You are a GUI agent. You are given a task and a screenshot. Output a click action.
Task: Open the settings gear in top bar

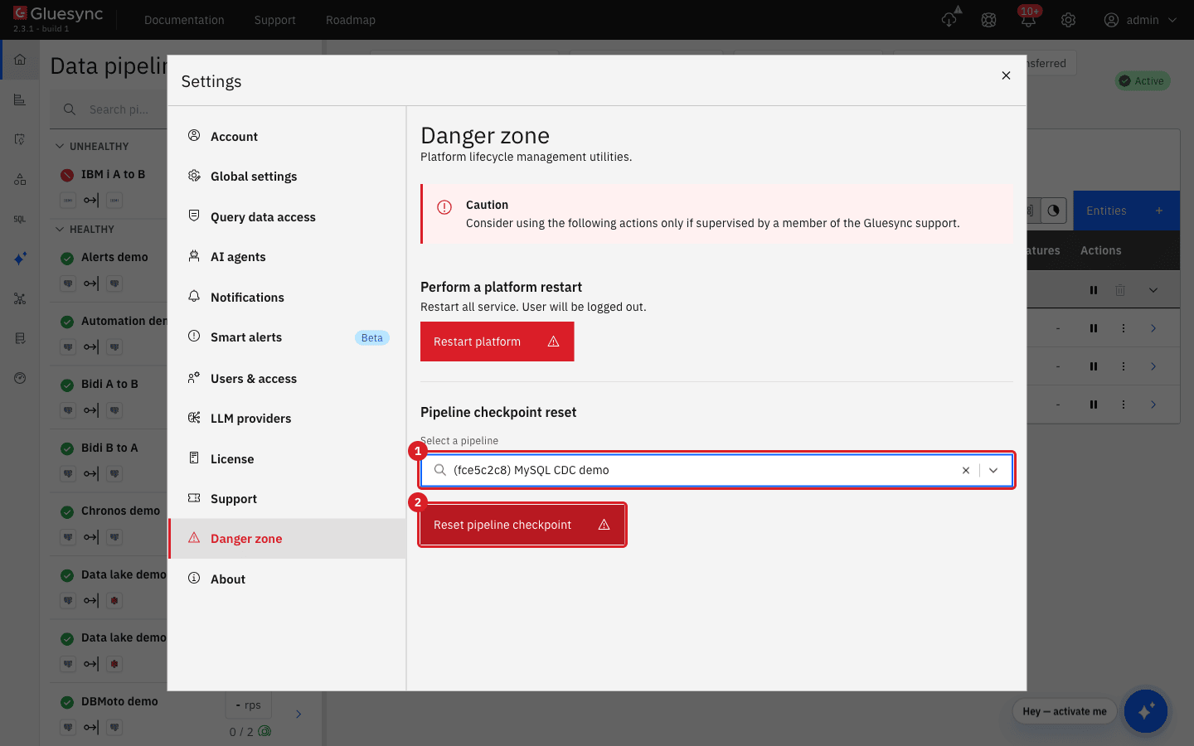pos(1068,20)
